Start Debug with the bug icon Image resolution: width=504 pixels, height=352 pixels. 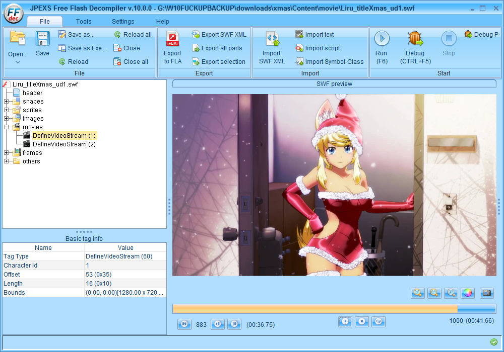tap(415, 39)
